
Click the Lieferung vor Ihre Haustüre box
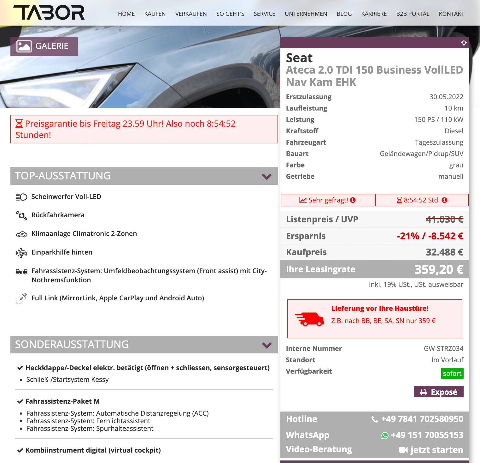[x=375, y=319]
